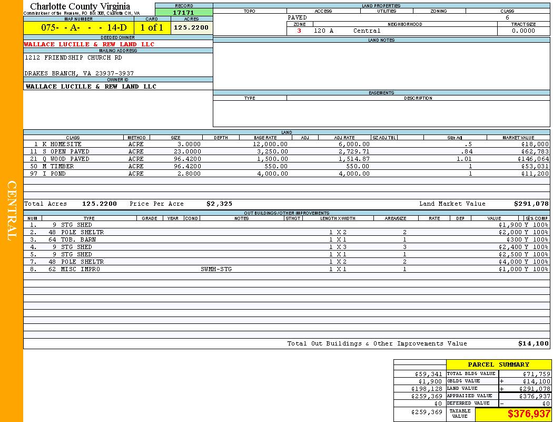Click Total Out Buildings value $14,100
This screenshot has height=422, width=553.
pos(533,343)
